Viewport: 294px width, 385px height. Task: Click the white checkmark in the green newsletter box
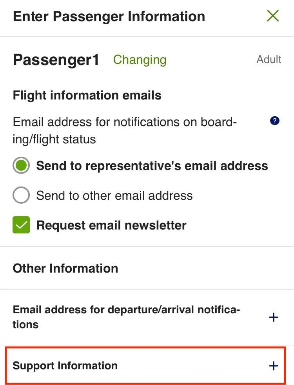tap(21, 225)
